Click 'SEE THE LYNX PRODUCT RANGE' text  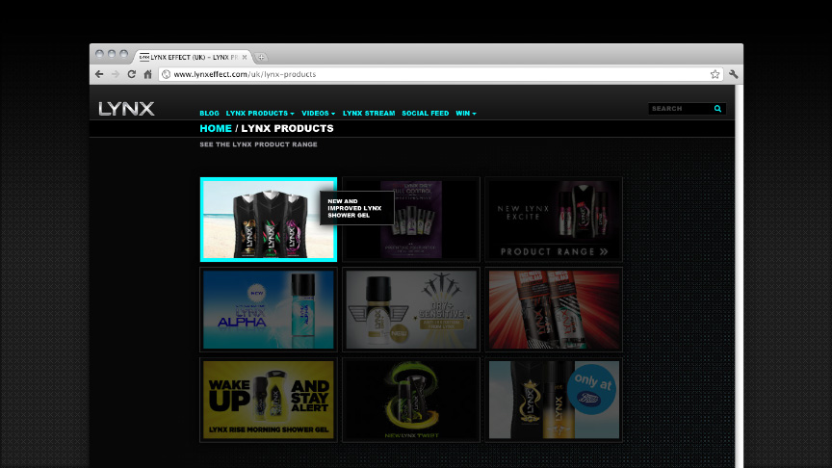click(x=258, y=144)
